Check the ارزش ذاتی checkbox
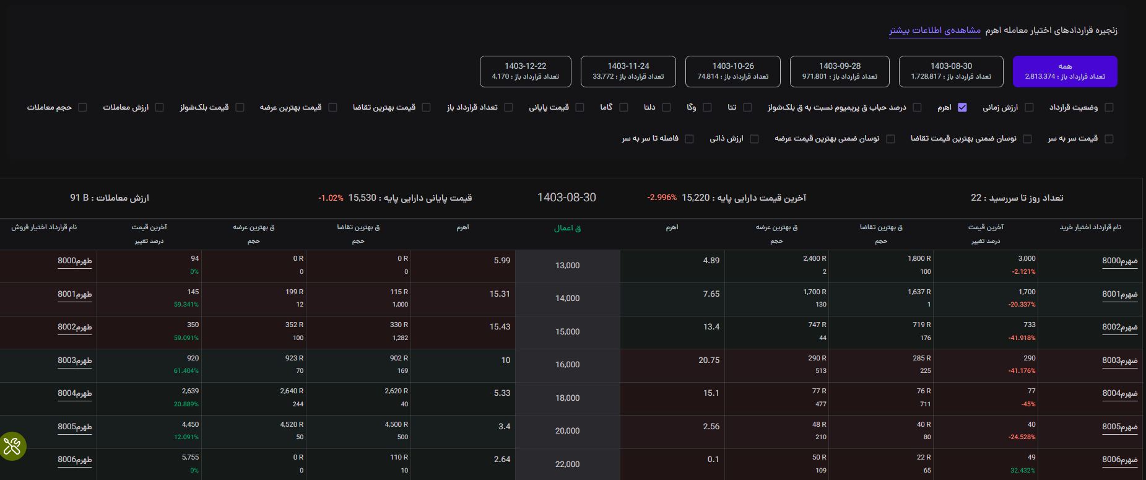Screen dimensions: 1146x480 click(754, 139)
